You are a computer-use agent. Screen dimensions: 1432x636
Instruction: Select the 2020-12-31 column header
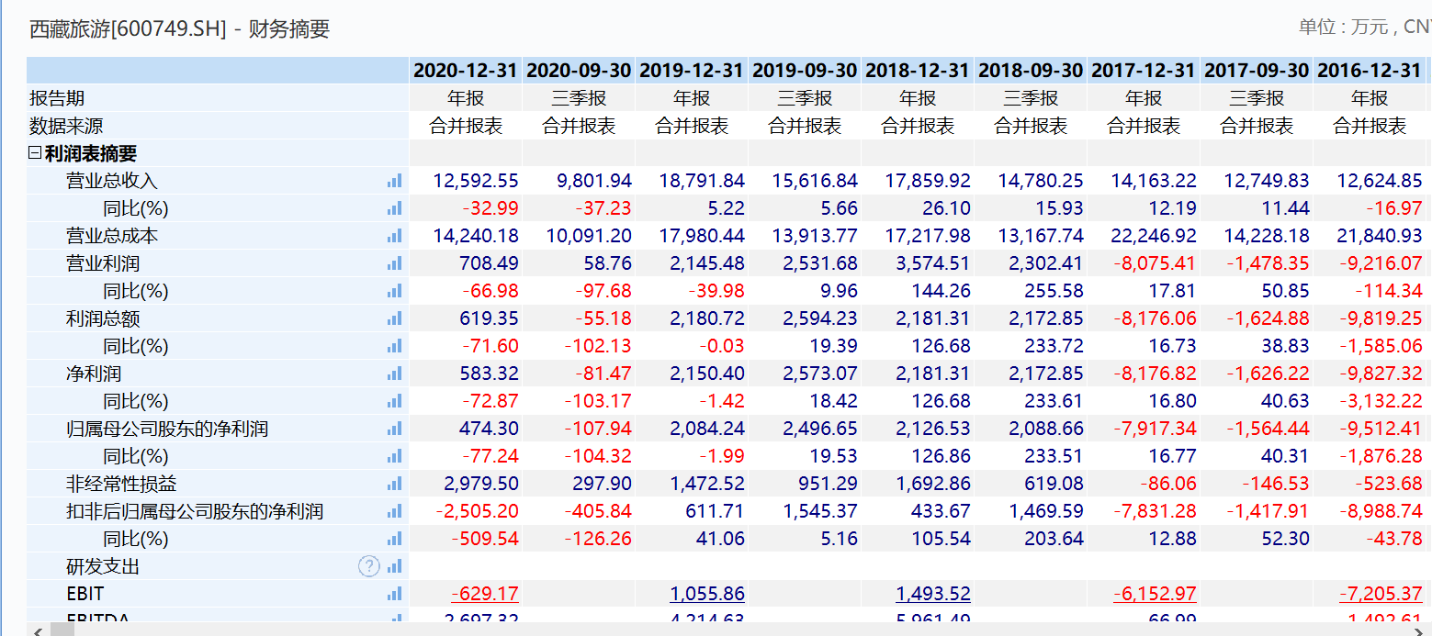[x=466, y=71]
